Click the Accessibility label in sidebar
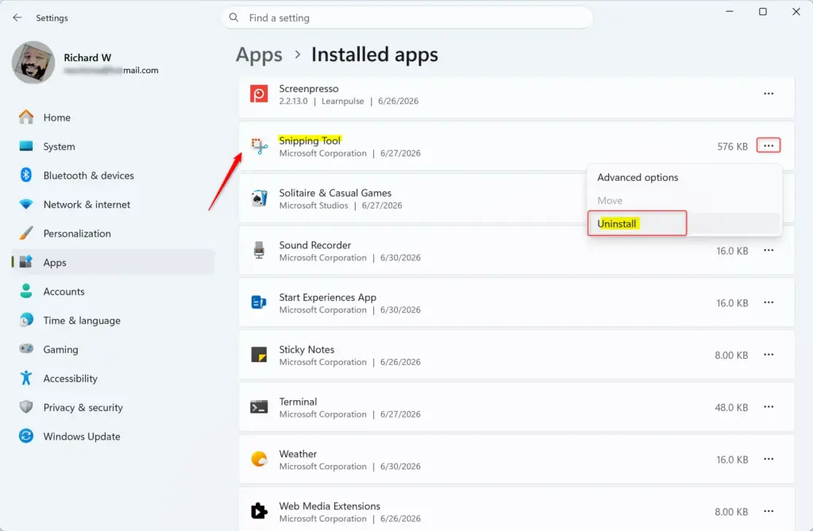The width and height of the screenshot is (813, 531). [x=71, y=379]
